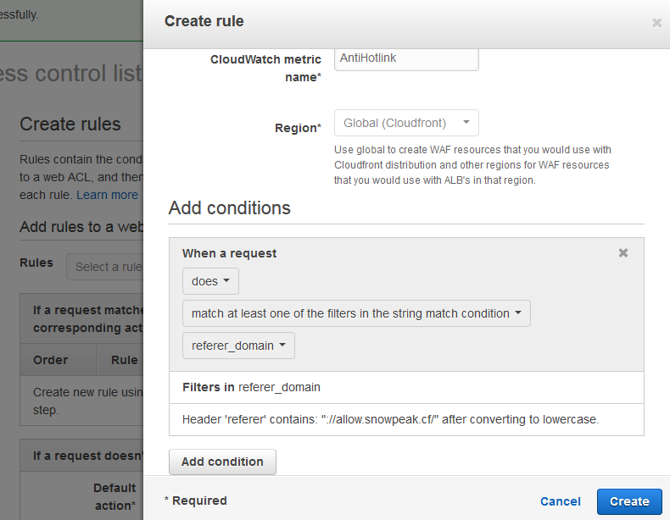Click the blue Create button
This screenshot has width=670, height=520.
[x=629, y=501]
